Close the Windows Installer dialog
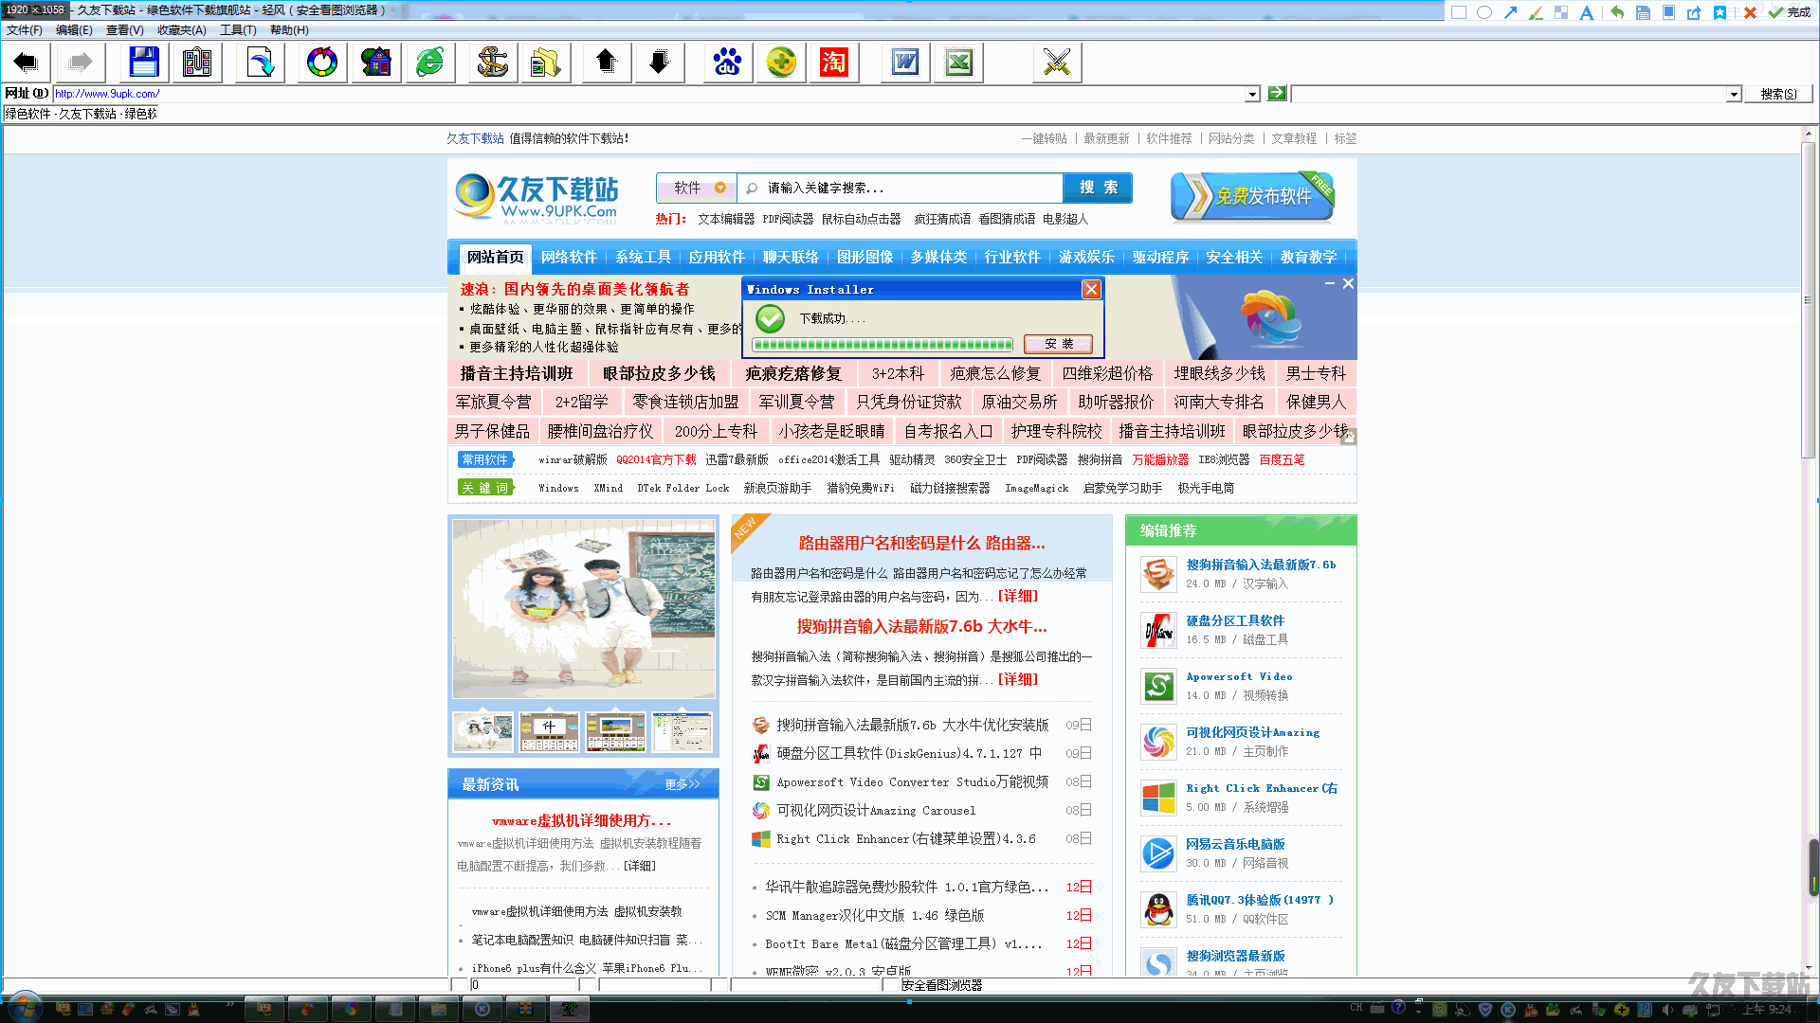The height and width of the screenshot is (1023, 1820). [1091, 289]
